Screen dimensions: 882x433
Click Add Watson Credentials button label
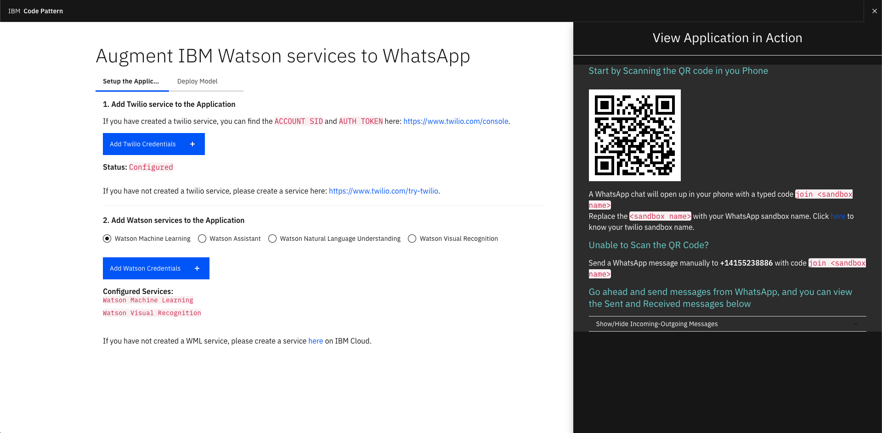[145, 268]
